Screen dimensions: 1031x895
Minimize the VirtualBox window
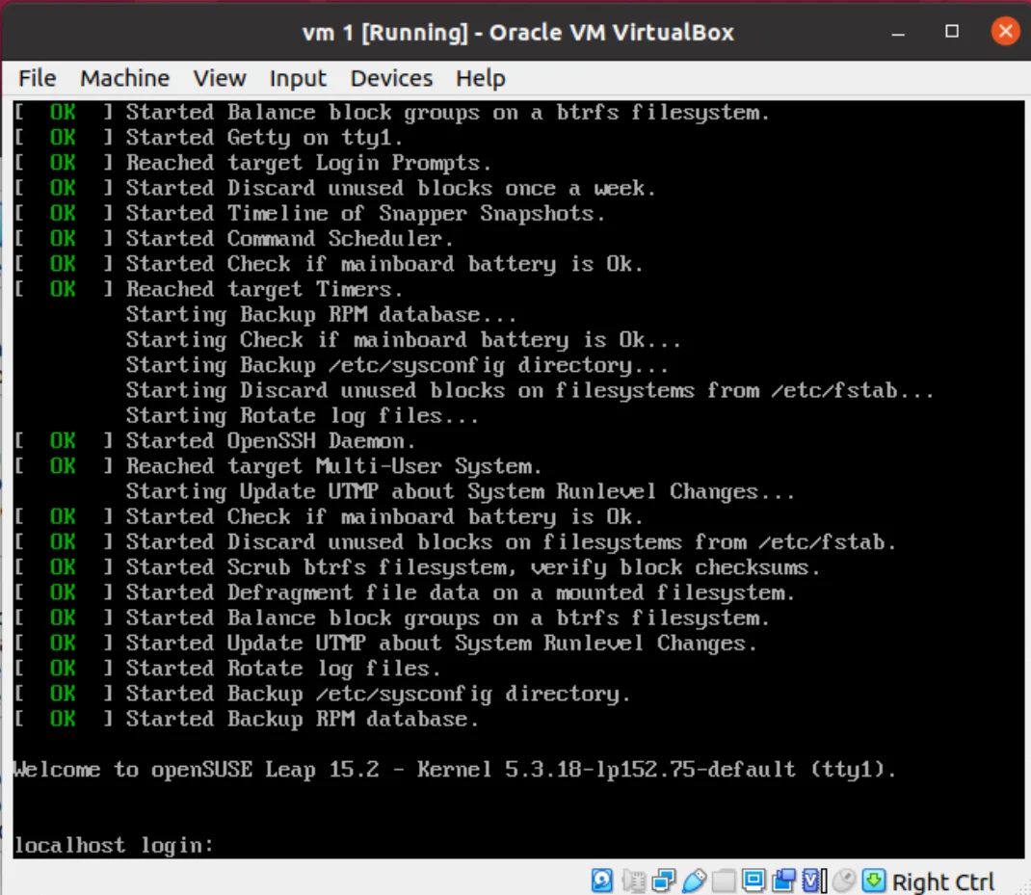tap(898, 32)
